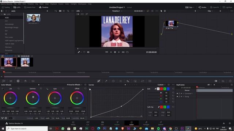Toggle the red curve edit channel
This screenshot has width=234, height=131.
tap(162, 89)
